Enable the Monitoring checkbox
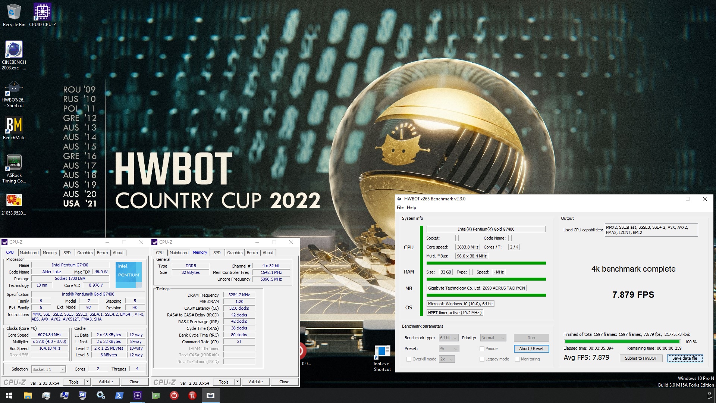The width and height of the screenshot is (716, 403). pyautogui.click(x=517, y=359)
